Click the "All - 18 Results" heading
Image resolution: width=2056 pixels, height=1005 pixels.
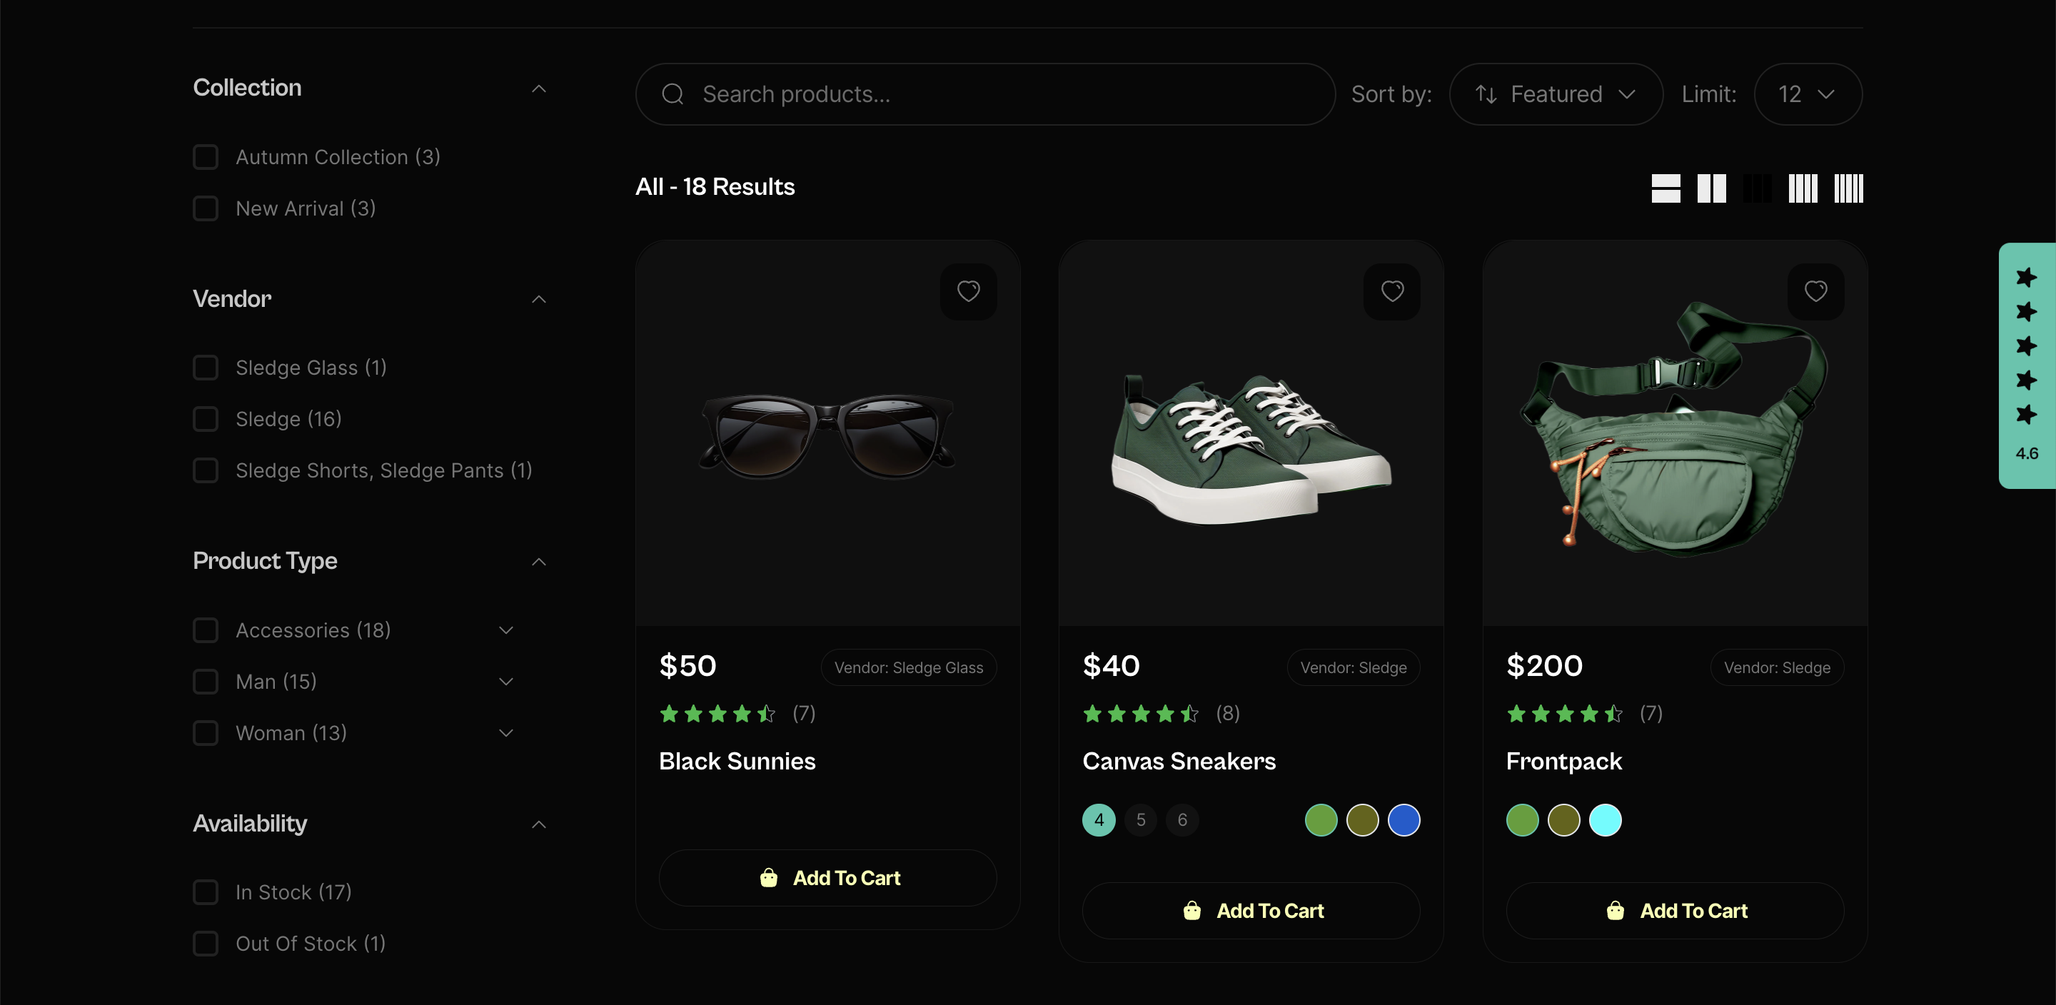click(x=715, y=187)
